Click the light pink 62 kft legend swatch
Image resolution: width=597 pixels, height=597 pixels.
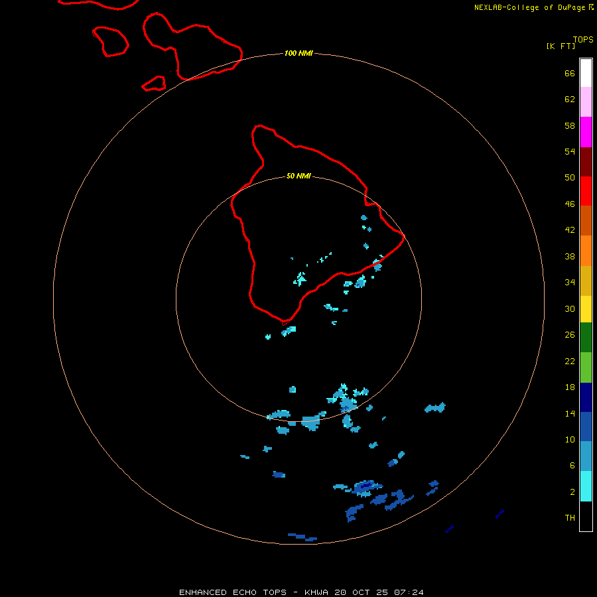click(x=586, y=101)
